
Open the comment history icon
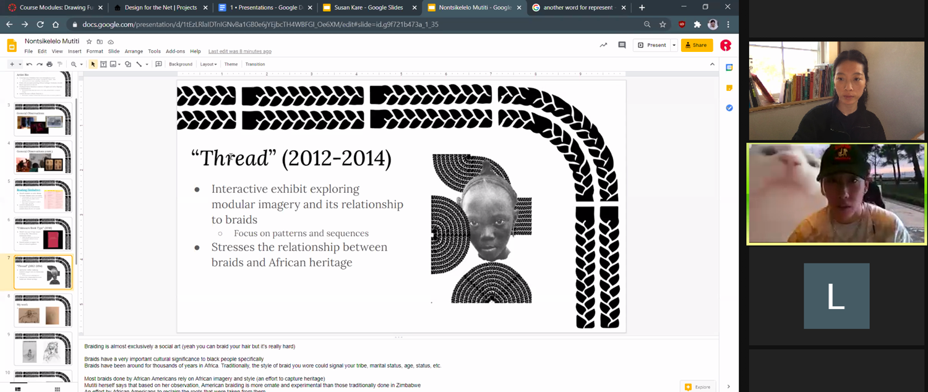pos(622,45)
